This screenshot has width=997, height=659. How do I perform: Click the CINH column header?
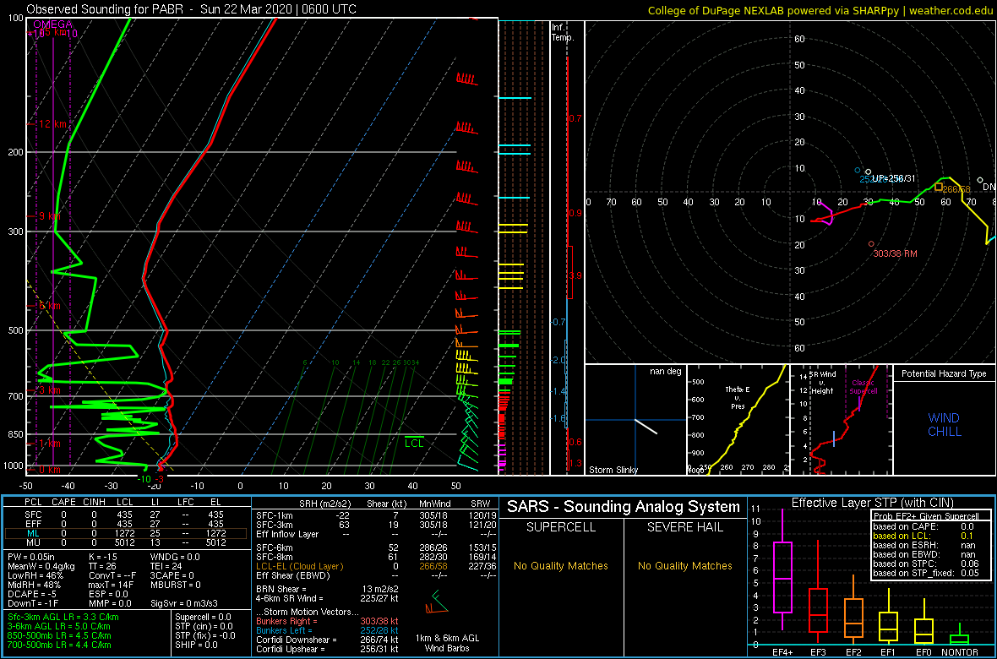[x=95, y=504]
